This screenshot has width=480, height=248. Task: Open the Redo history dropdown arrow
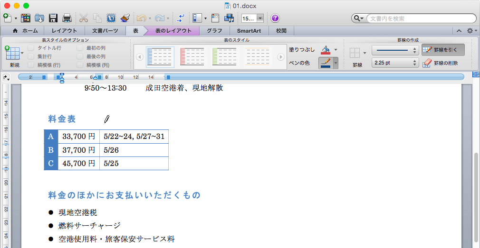coord(168,18)
